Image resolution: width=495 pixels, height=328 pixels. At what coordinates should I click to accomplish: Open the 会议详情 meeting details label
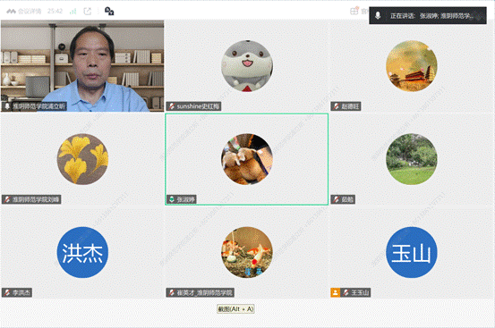[30, 12]
